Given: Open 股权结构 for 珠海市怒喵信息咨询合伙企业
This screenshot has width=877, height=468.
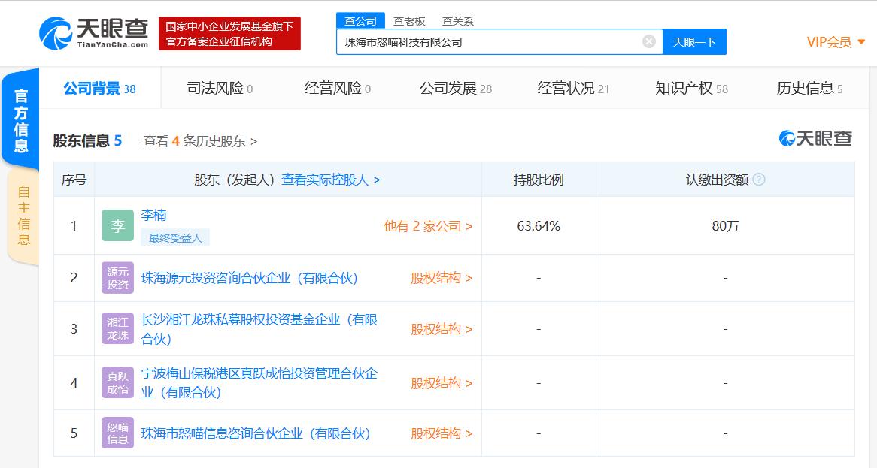Looking at the screenshot, I should click(x=436, y=433).
